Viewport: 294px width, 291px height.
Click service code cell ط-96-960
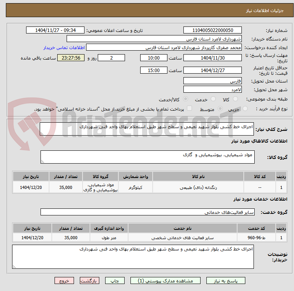[256, 238]
